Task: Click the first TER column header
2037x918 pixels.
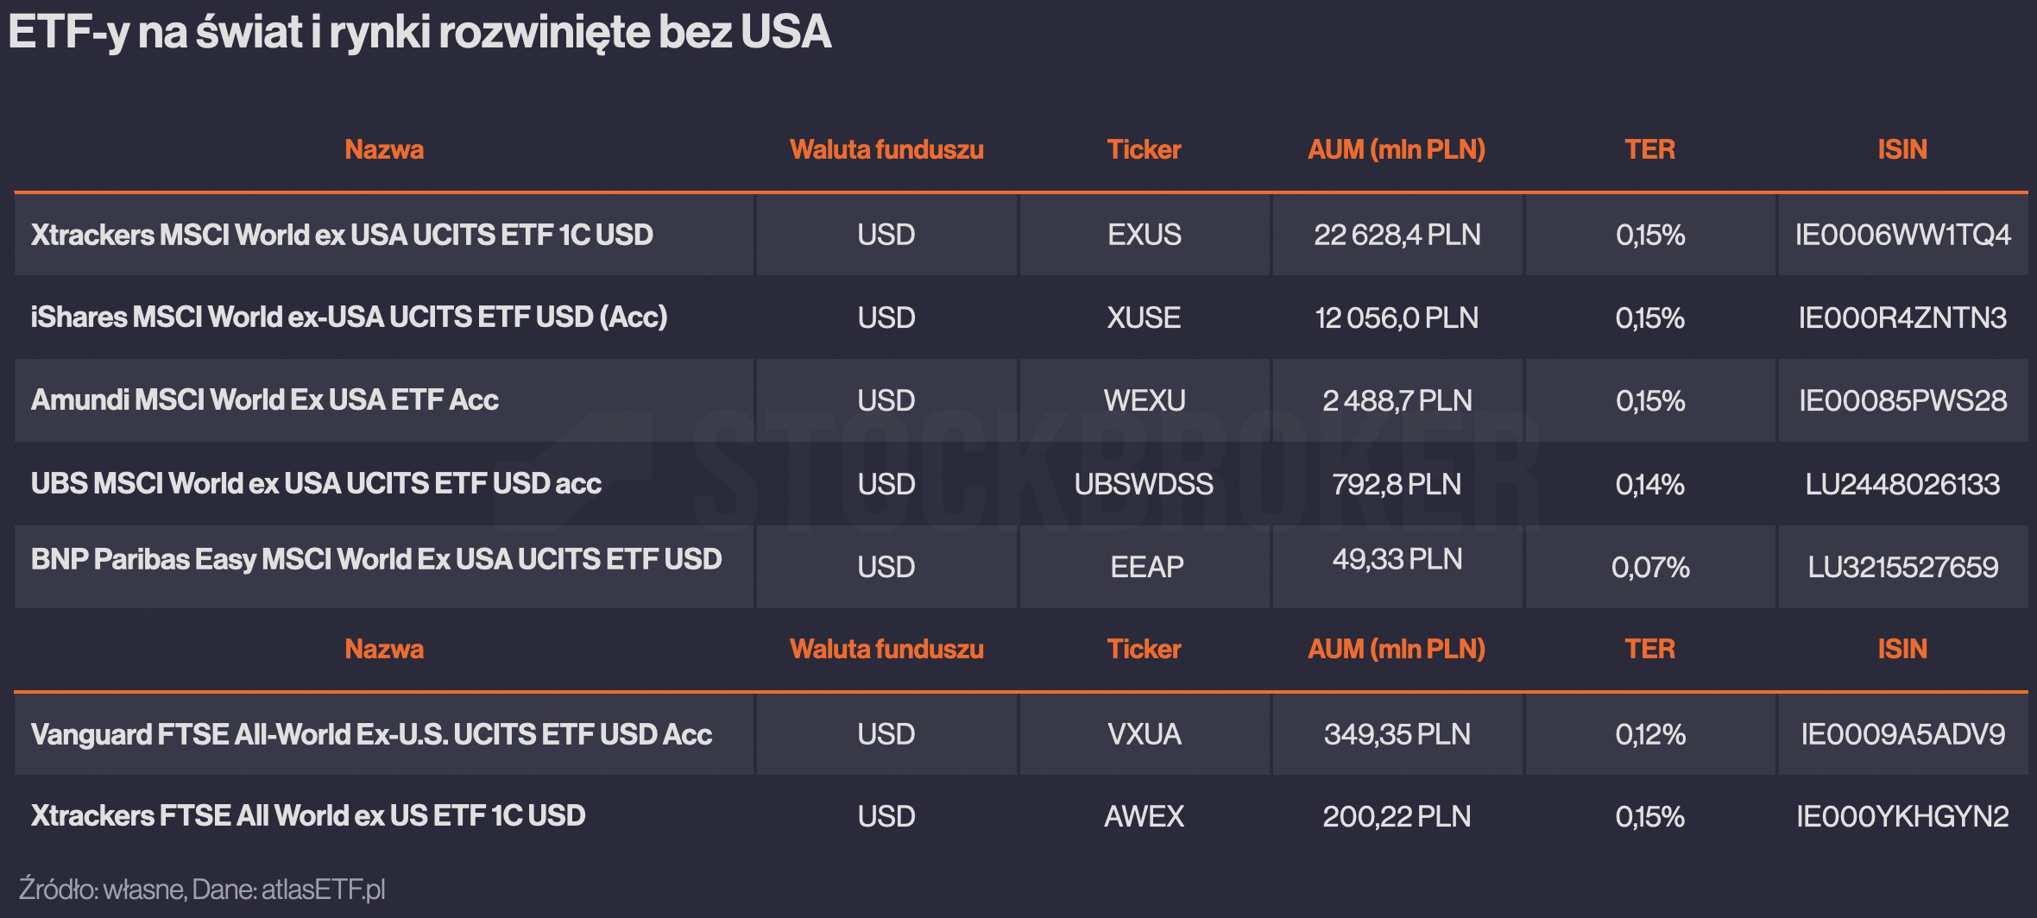Action: pyautogui.click(x=1649, y=149)
